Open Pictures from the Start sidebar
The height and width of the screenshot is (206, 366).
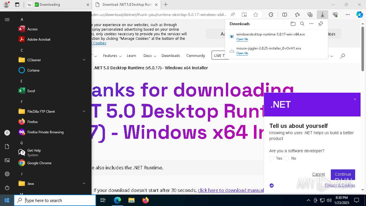coord(7,160)
